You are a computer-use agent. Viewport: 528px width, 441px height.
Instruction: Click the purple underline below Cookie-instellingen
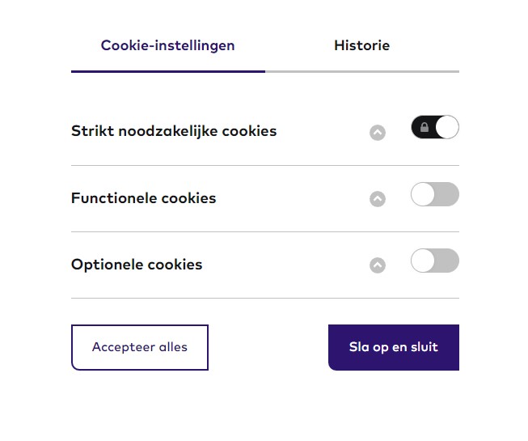[167, 71]
